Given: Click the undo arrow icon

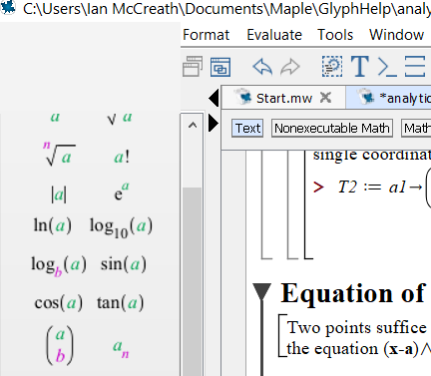Looking at the screenshot, I should (262, 67).
